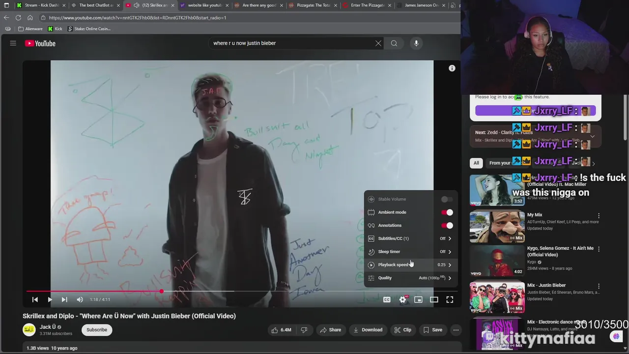The height and width of the screenshot is (354, 629).
Task: Enter full screen mode
Action: coord(450,299)
